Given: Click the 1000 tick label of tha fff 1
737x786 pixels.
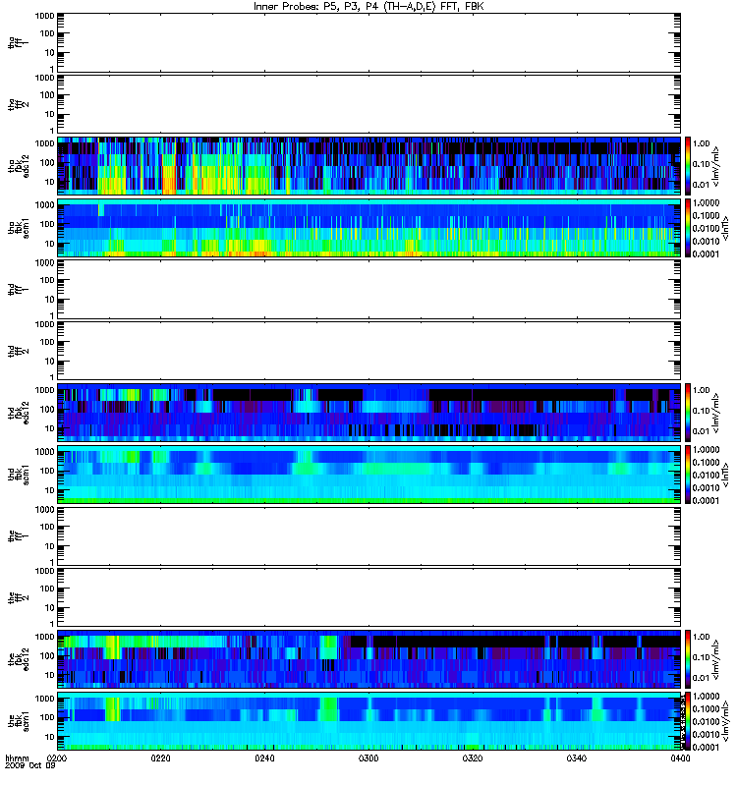Looking at the screenshot, I should pos(44,16).
